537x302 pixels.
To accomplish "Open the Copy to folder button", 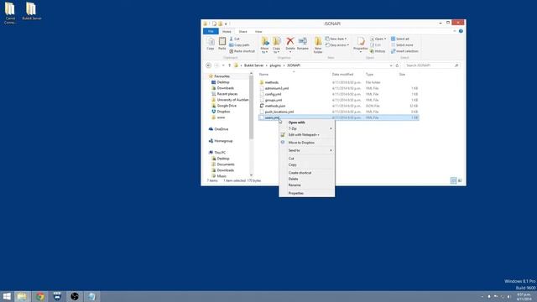I will click(276, 44).
